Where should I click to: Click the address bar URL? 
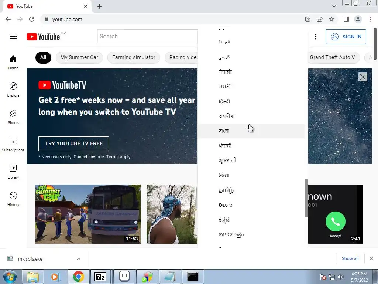(67, 19)
